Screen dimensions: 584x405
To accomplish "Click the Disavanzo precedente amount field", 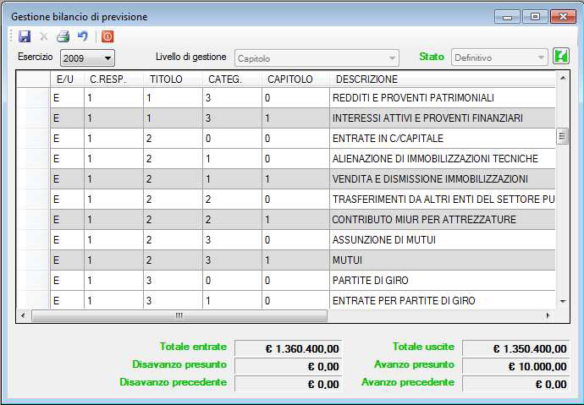I will (x=289, y=384).
